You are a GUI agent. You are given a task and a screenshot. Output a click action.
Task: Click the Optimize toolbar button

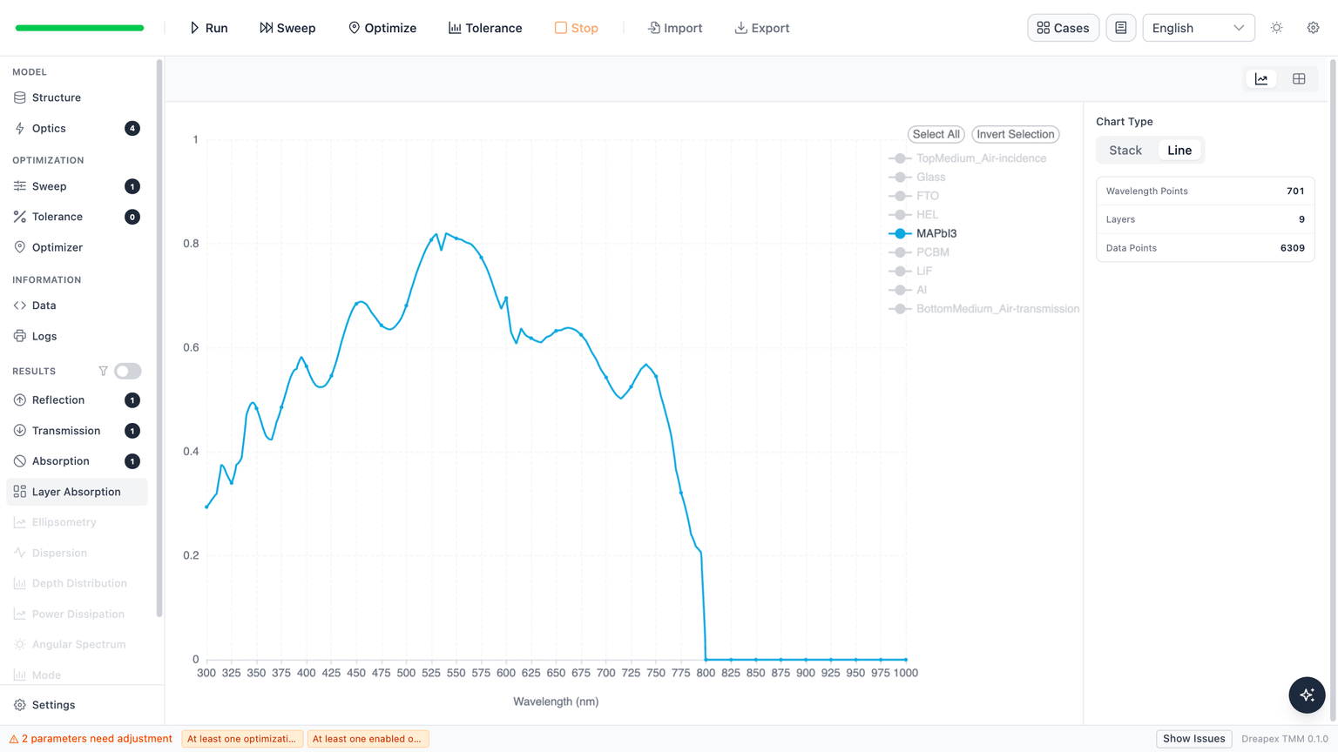pyautogui.click(x=382, y=28)
